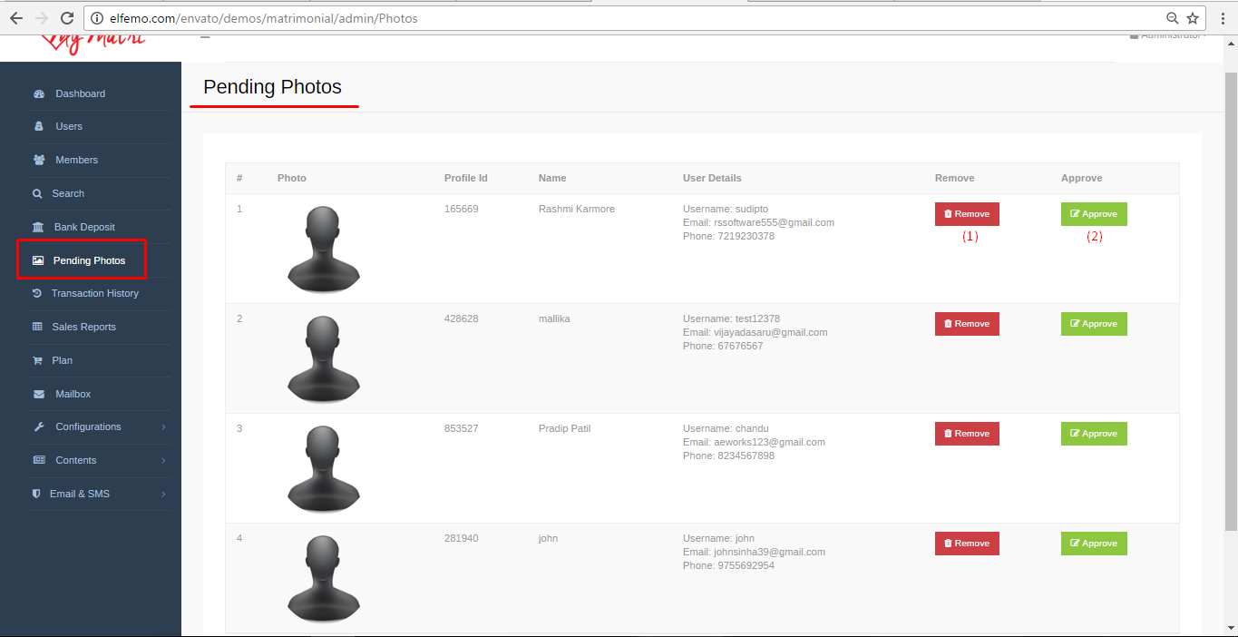Click the site info icon in address bar

96,18
